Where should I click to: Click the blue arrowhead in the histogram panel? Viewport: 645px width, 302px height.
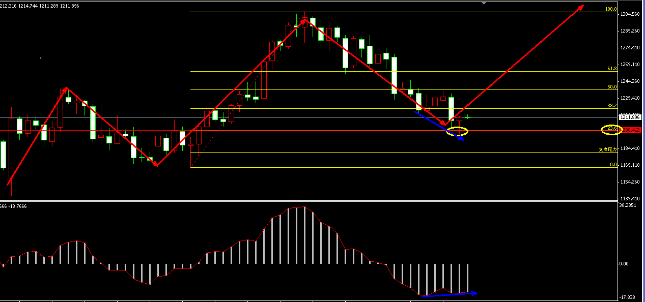coord(474,293)
